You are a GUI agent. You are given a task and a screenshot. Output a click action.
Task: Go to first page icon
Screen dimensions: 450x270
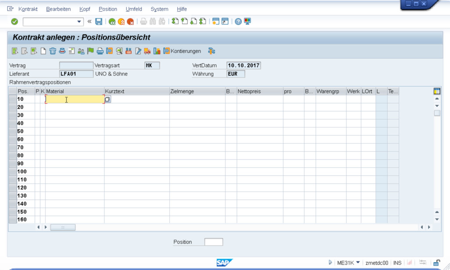point(175,22)
